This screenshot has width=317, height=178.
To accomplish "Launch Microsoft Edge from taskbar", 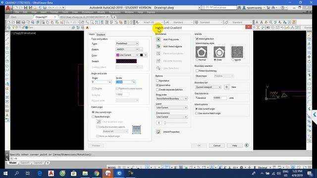I will point(40,174).
